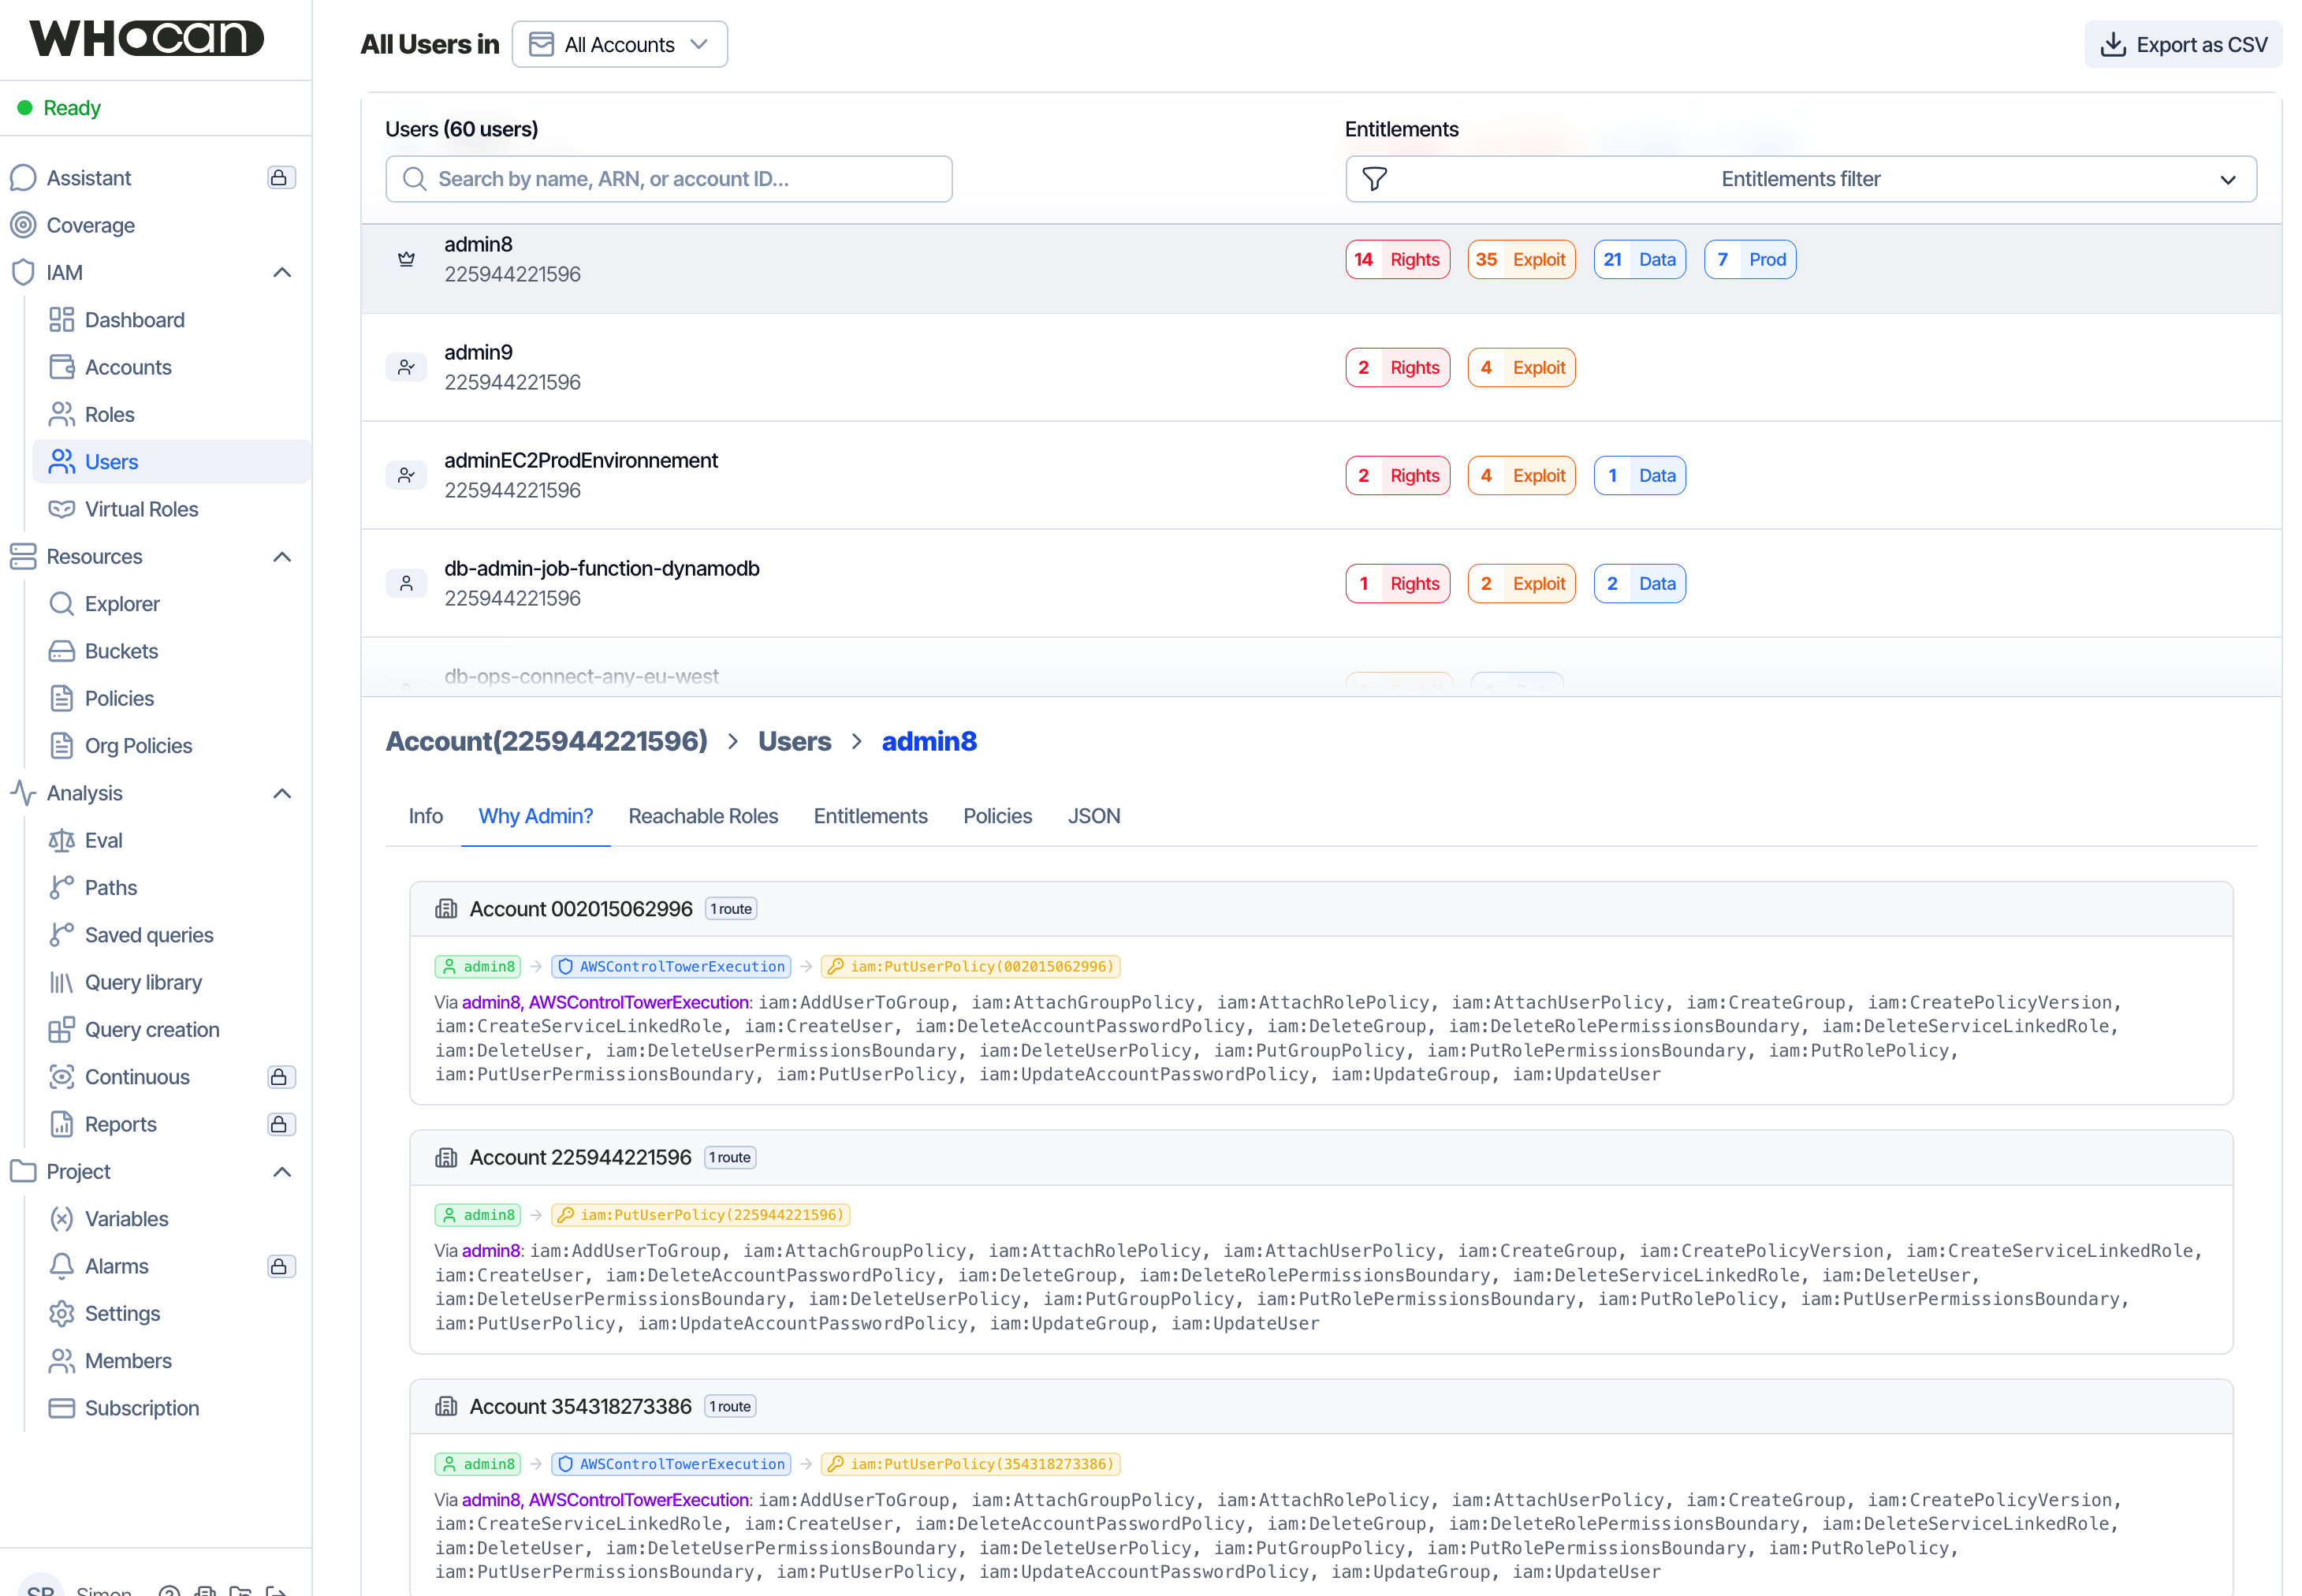The height and width of the screenshot is (1596, 2302).
Task: Select the Why Admin? tab
Action: (x=536, y=816)
